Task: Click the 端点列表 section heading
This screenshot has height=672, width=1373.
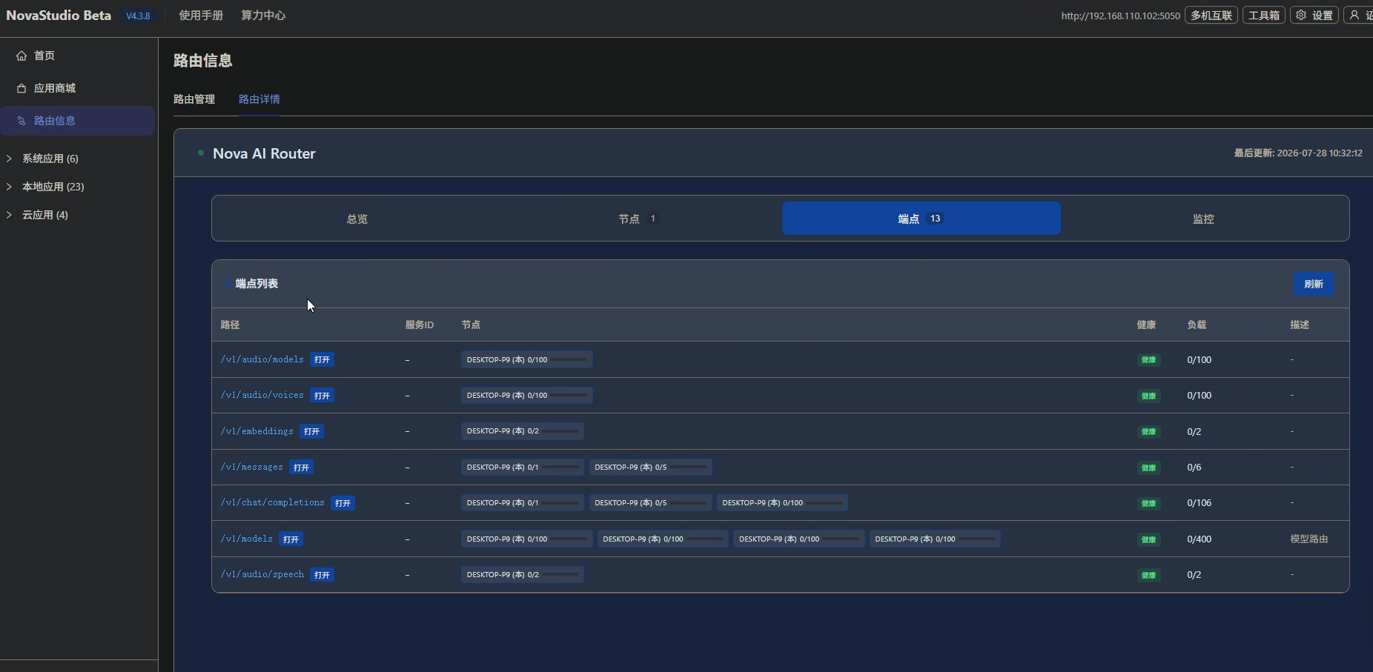Action: [x=257, y=284]
